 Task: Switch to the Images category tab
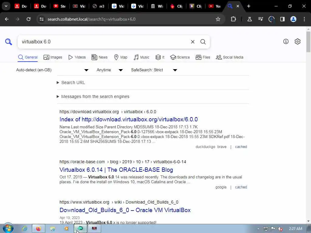53,57
